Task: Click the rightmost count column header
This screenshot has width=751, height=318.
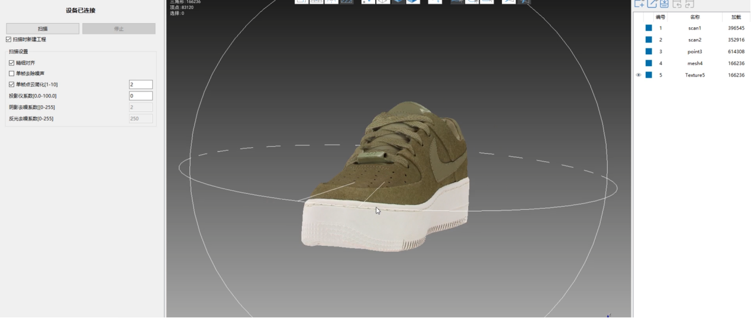Action: pos(736,17)
